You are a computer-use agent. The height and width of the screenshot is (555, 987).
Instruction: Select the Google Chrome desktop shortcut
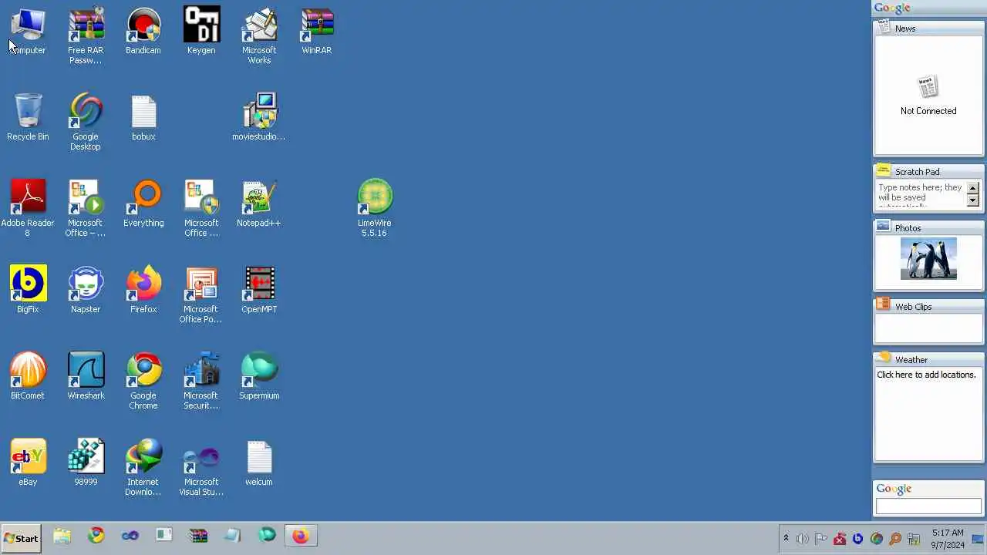(x=143, y=381)
